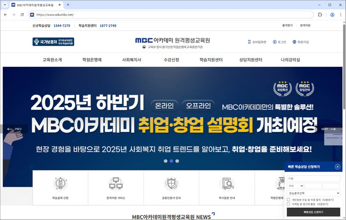Click the MBC아카데미 원격평생교육원 logo
The image size is (346, 220).
[173, 41]
